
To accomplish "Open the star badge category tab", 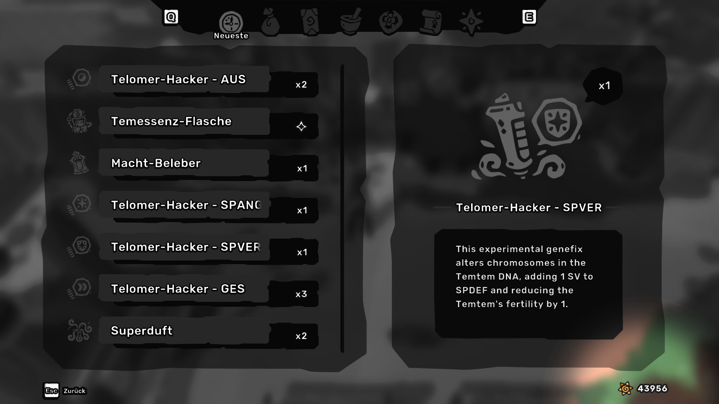I will (471, 22).
